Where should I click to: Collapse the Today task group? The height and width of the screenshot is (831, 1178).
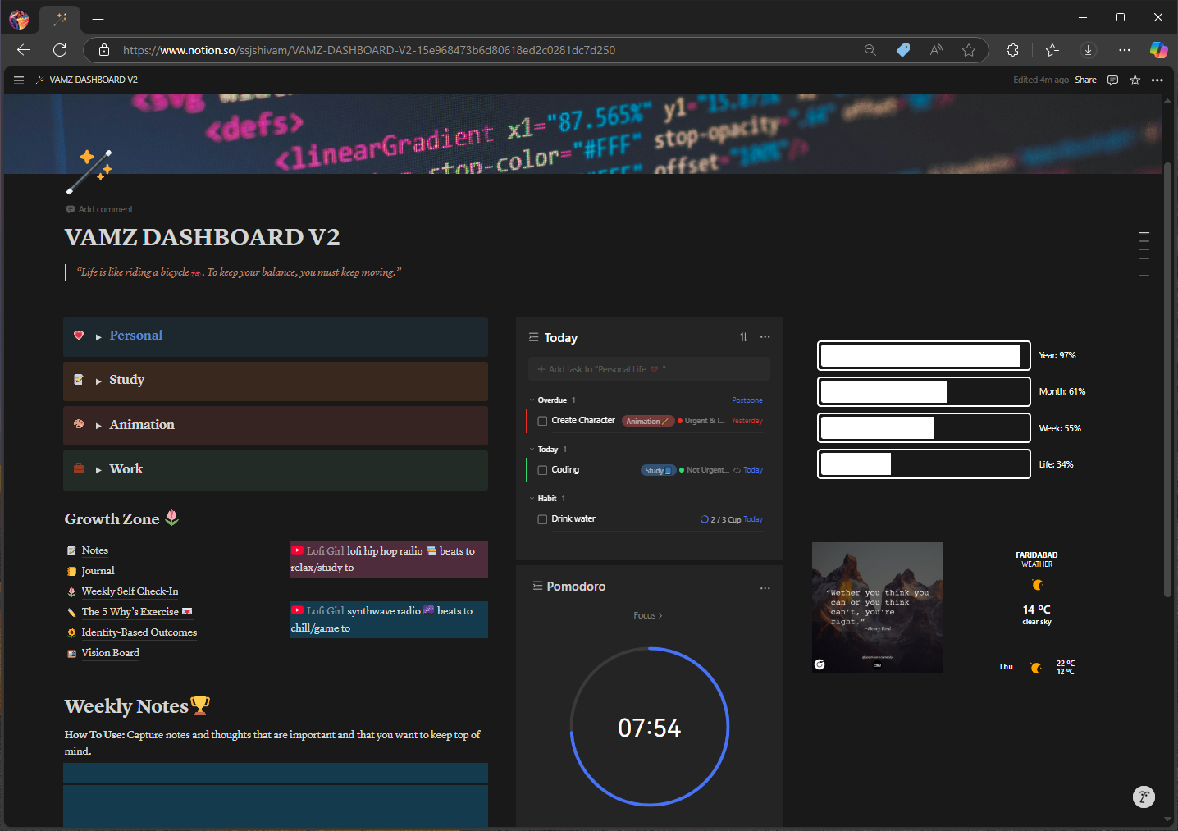(x=532, y=450)
